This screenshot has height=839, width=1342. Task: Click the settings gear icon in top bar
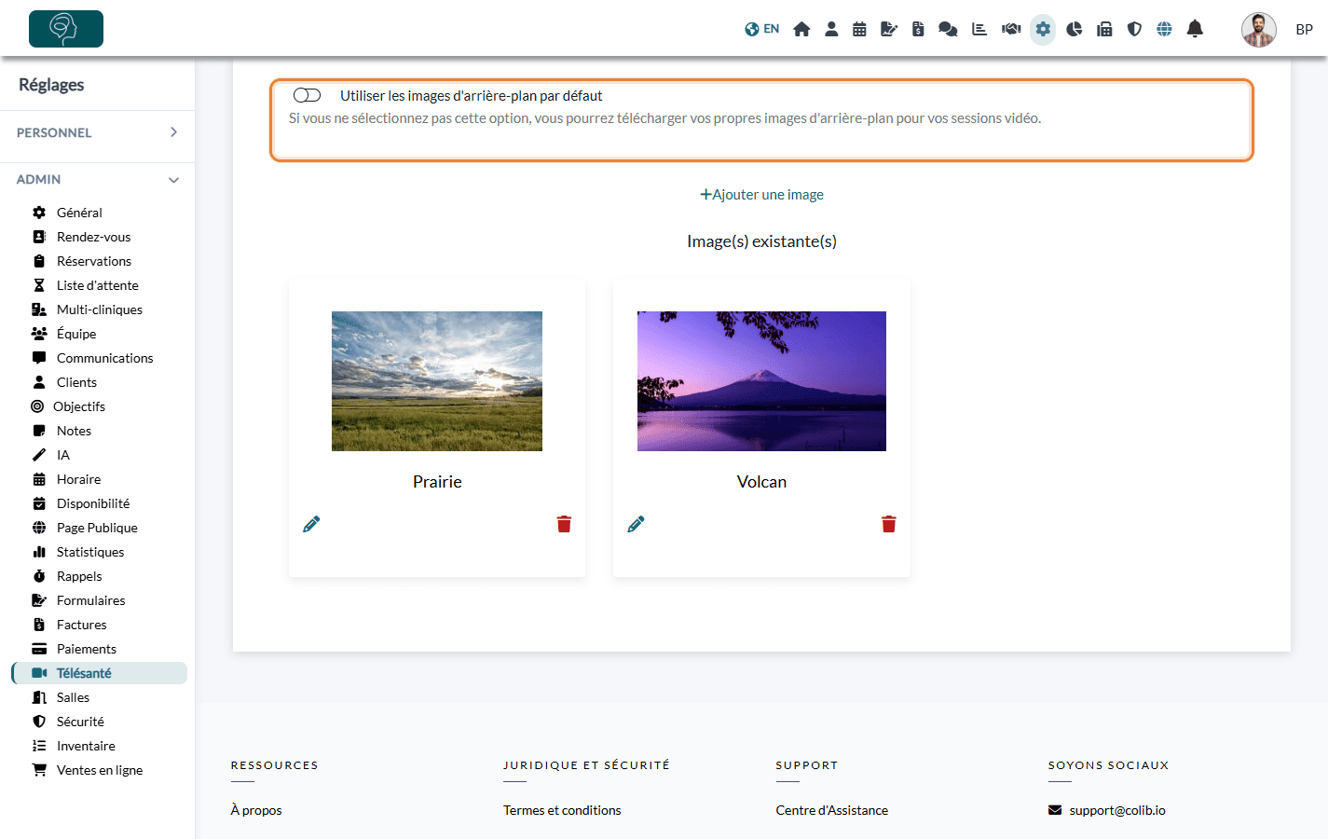[x=1043, y=29]
